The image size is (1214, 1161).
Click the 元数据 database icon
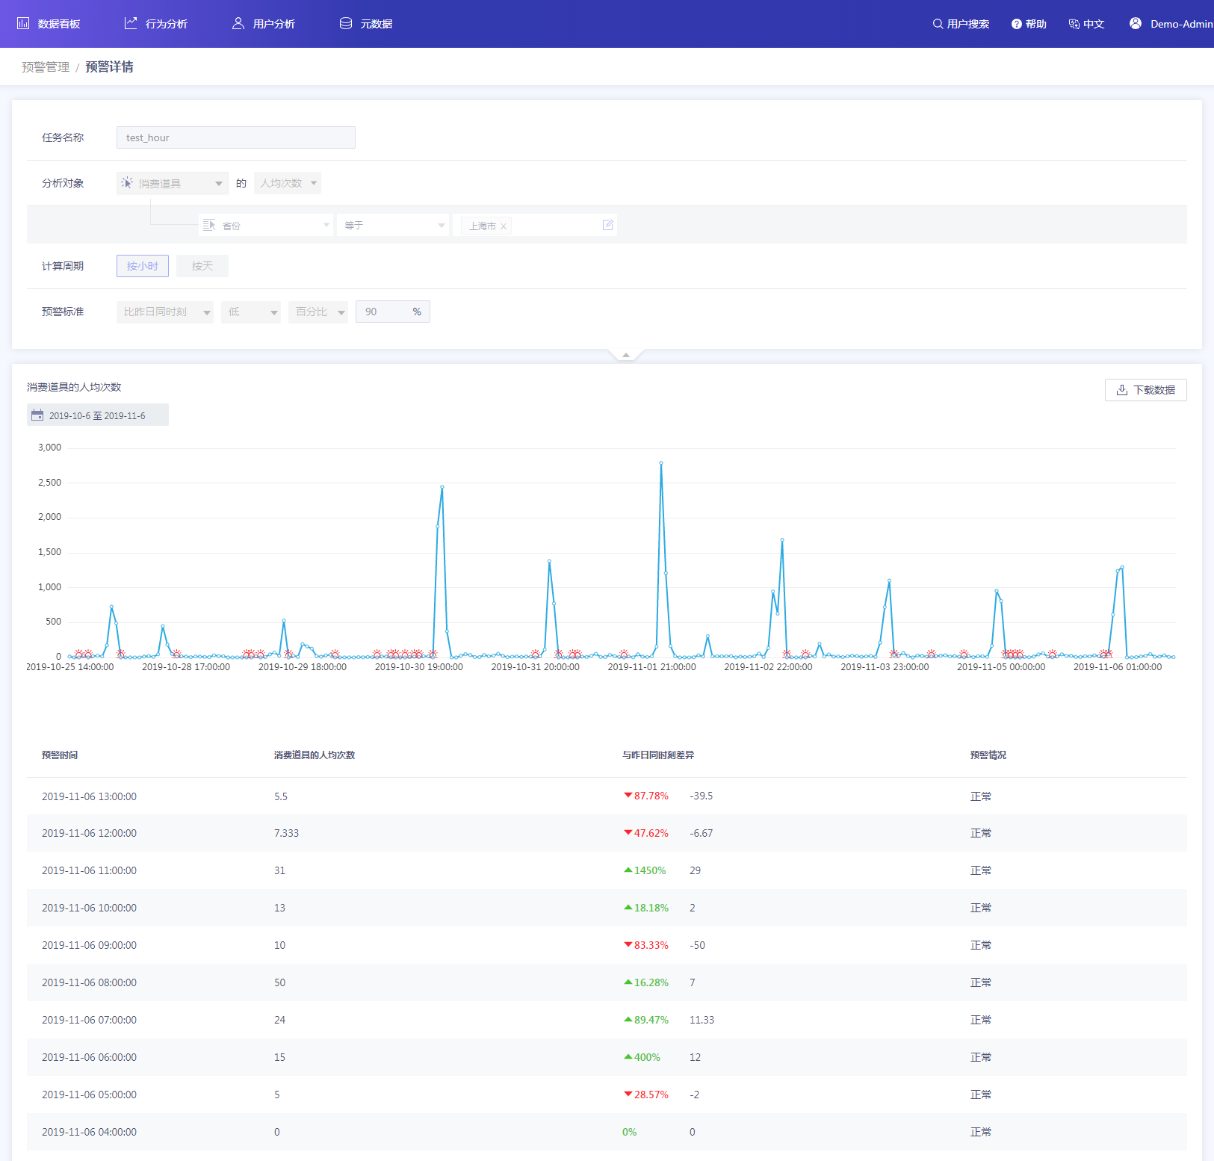pyautogui.click(x=346, y=24)
